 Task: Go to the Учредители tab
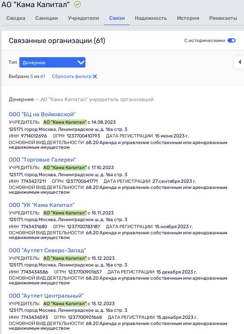pyautogui.click(x=84, y=18)
